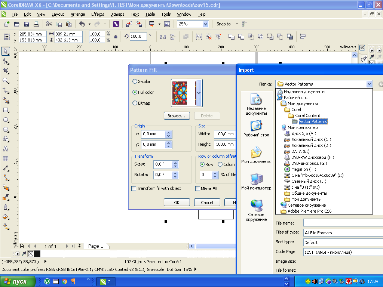Open the Snap to dropdown
The width and height of the screenshot is (383, 287).
tap(237, 24)
